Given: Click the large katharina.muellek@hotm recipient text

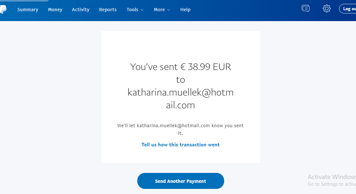Looking at the screenshot, I should (180, 92).
